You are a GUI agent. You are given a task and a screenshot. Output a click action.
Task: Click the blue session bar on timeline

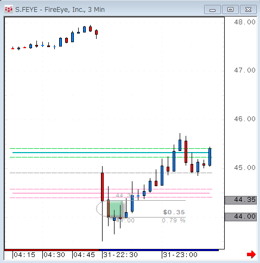(159, 250)
